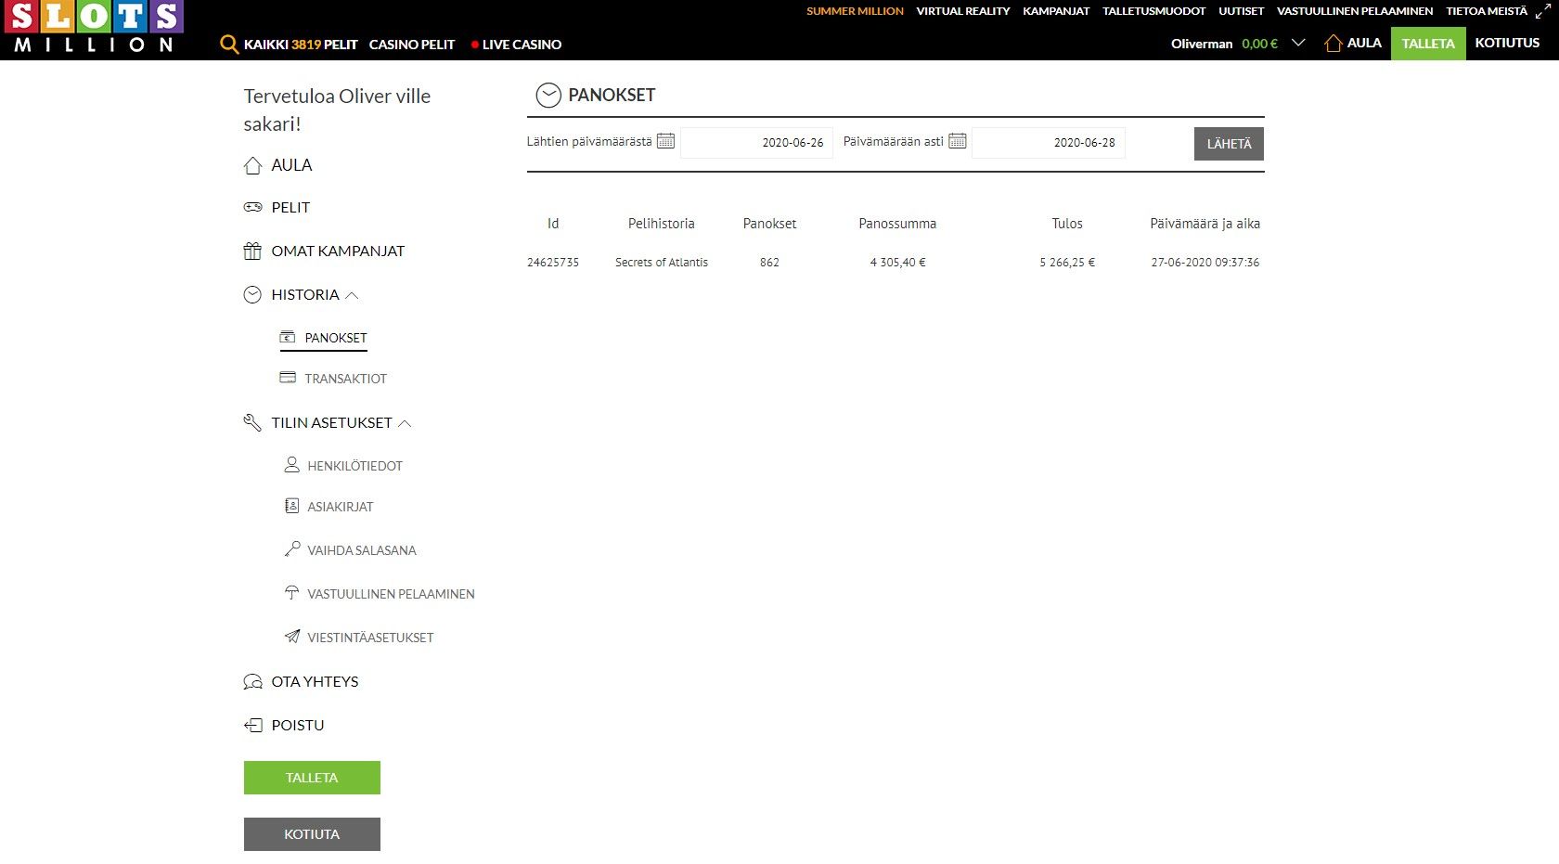
Task: Click the sidebar AULA house icon
Action: coord(252,165)
